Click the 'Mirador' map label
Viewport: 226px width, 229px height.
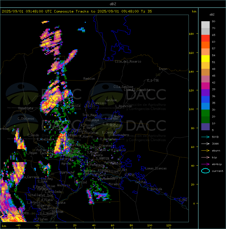tap(114, 184)
